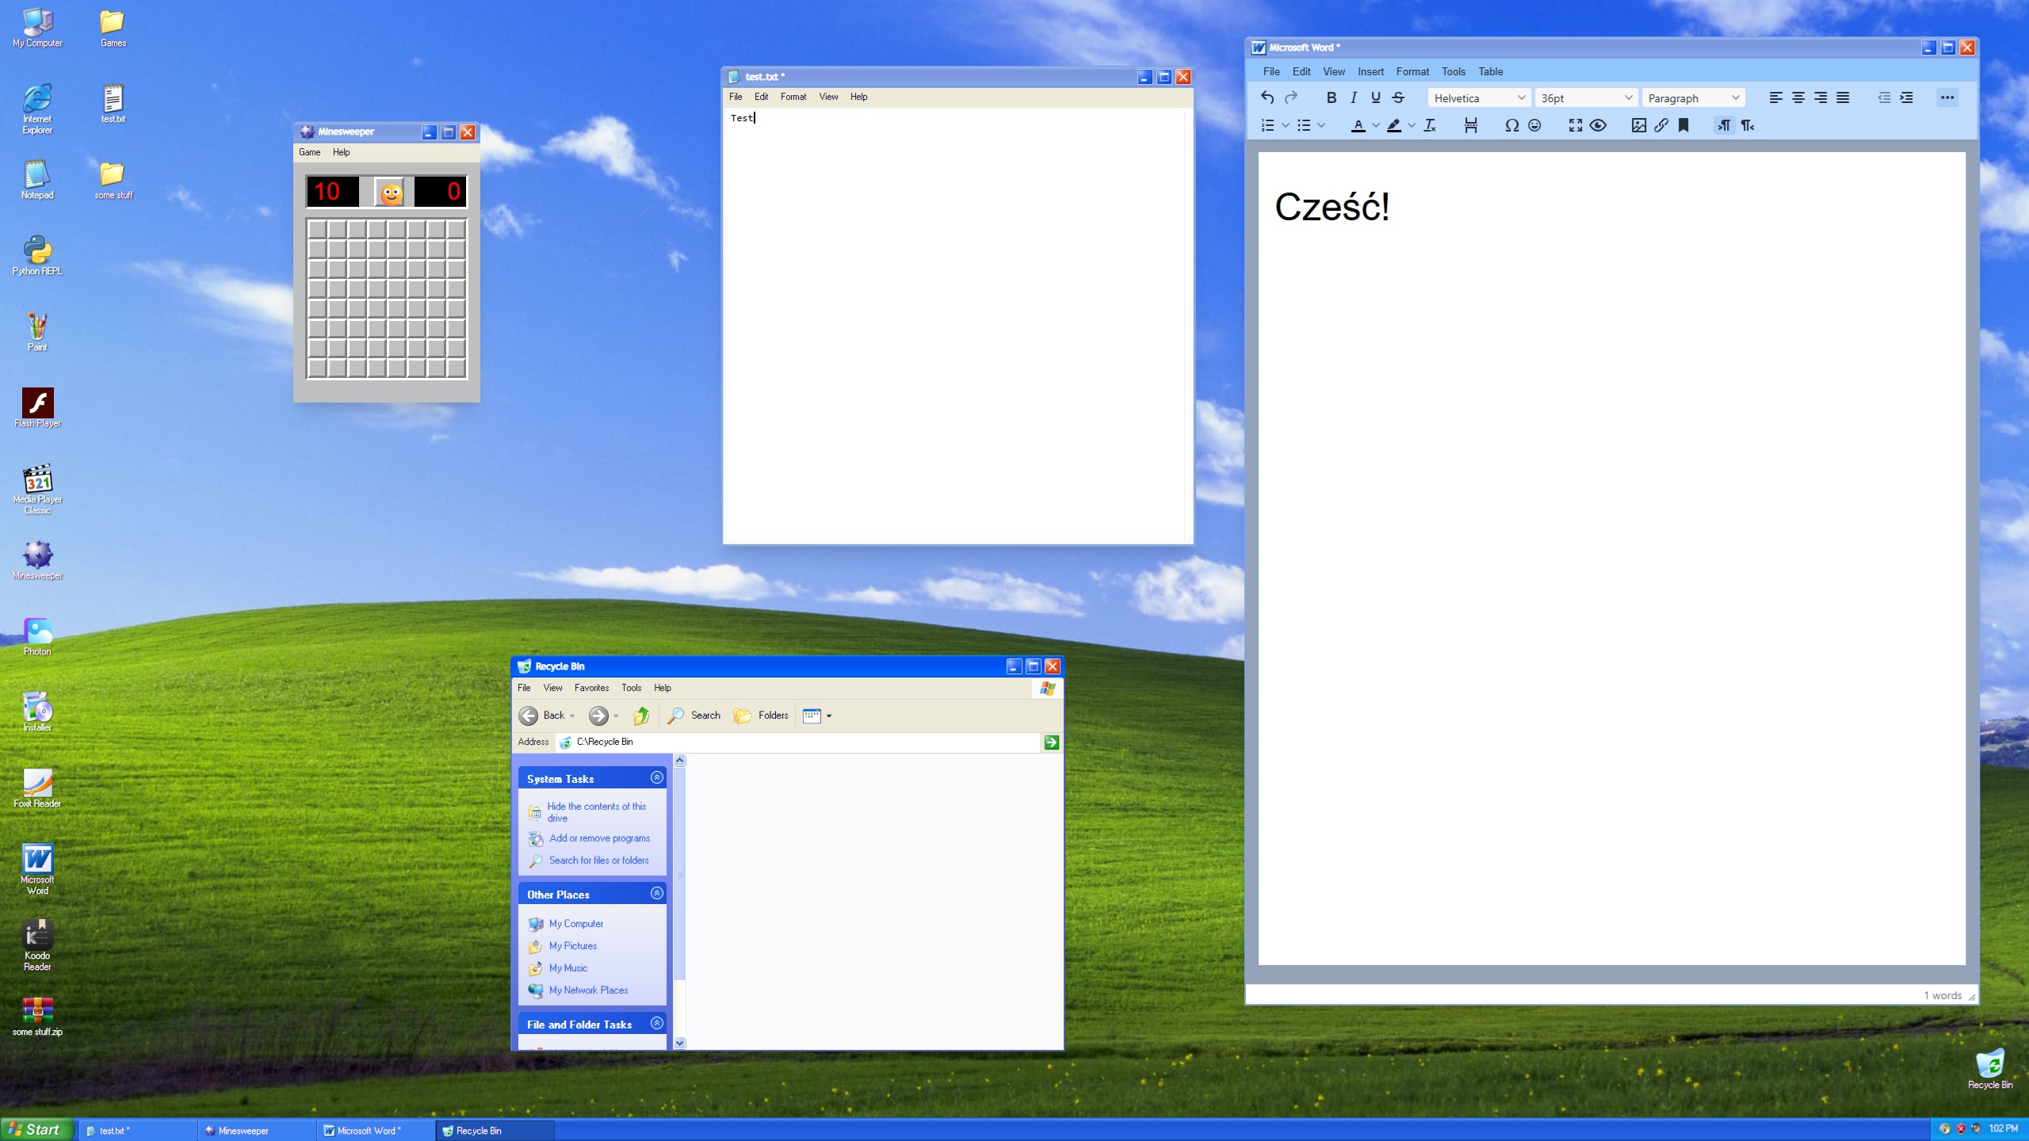Toggle the Folders pane in Recycle Bin
The image size is (2029, 1141).
click(x=761, y=716)
